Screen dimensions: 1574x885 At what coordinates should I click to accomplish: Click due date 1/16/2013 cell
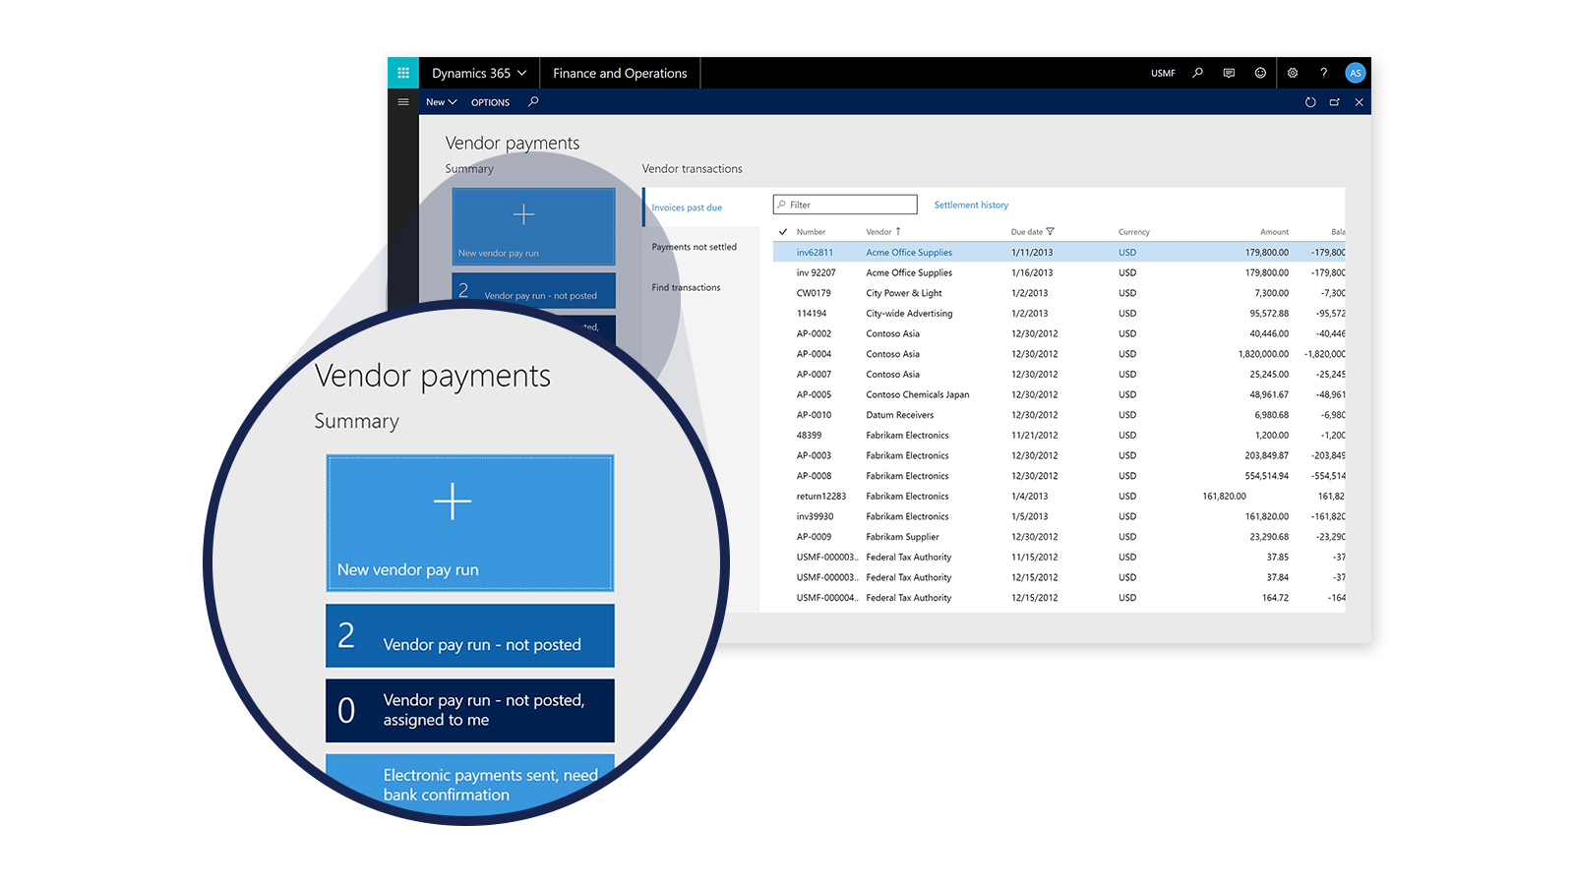(x=1032, y=272)
